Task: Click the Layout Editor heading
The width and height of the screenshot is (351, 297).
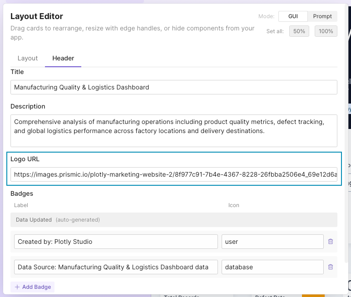Action: coord(37,16)
